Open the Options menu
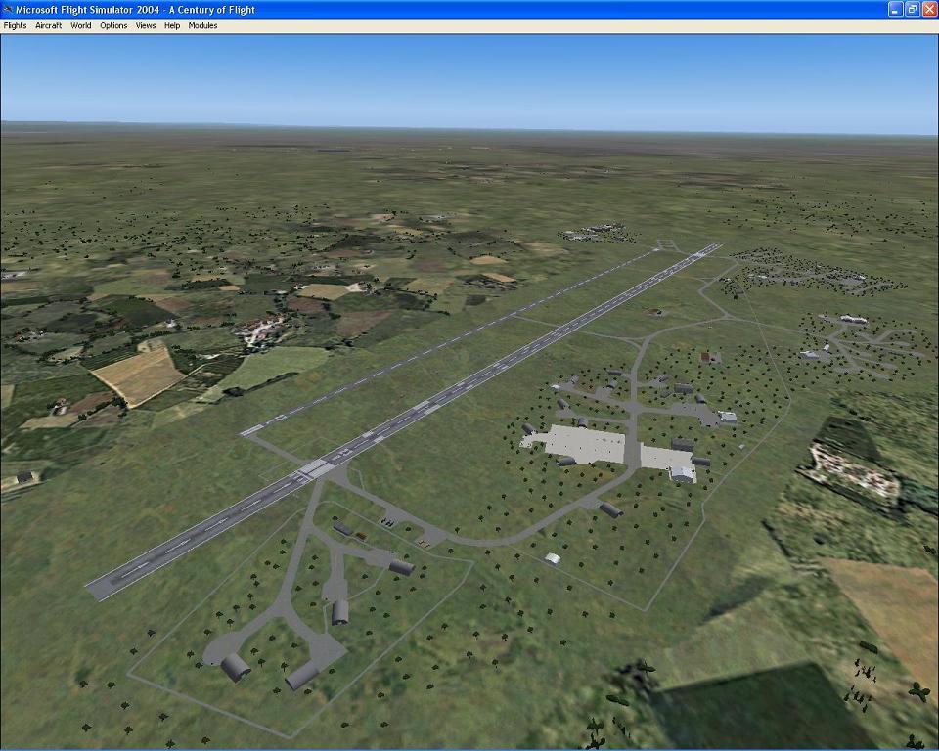939x751 pixels. tap(113, 25)
